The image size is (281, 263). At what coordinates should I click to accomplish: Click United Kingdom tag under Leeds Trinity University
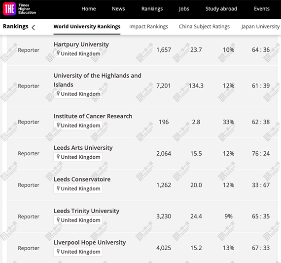[78, 220]
